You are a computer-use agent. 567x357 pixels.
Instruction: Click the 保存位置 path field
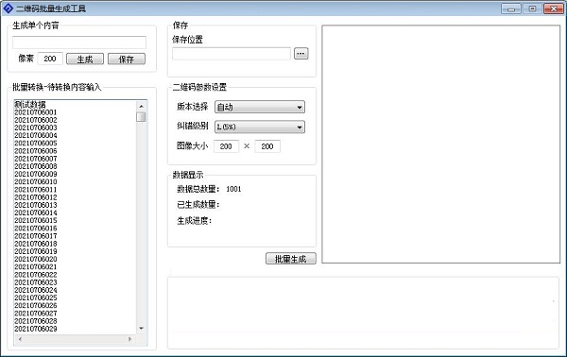coord(232,54)
